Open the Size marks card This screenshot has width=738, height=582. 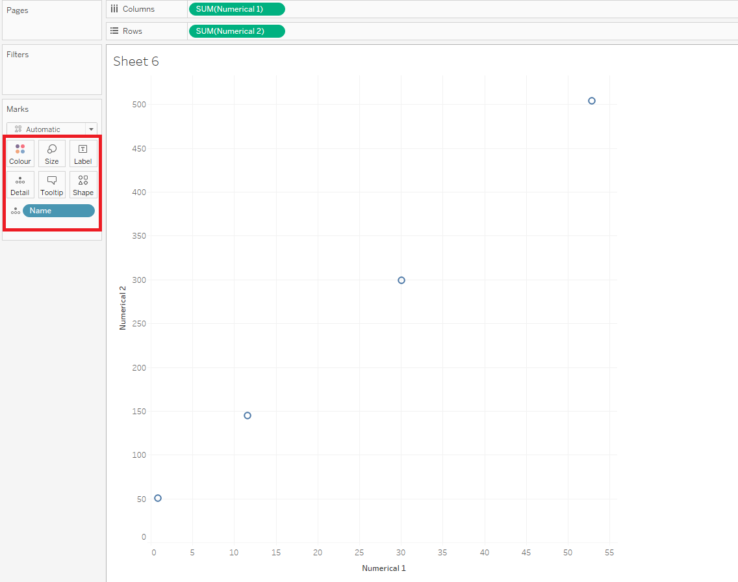pyautogui.click(x=52, y=153)
